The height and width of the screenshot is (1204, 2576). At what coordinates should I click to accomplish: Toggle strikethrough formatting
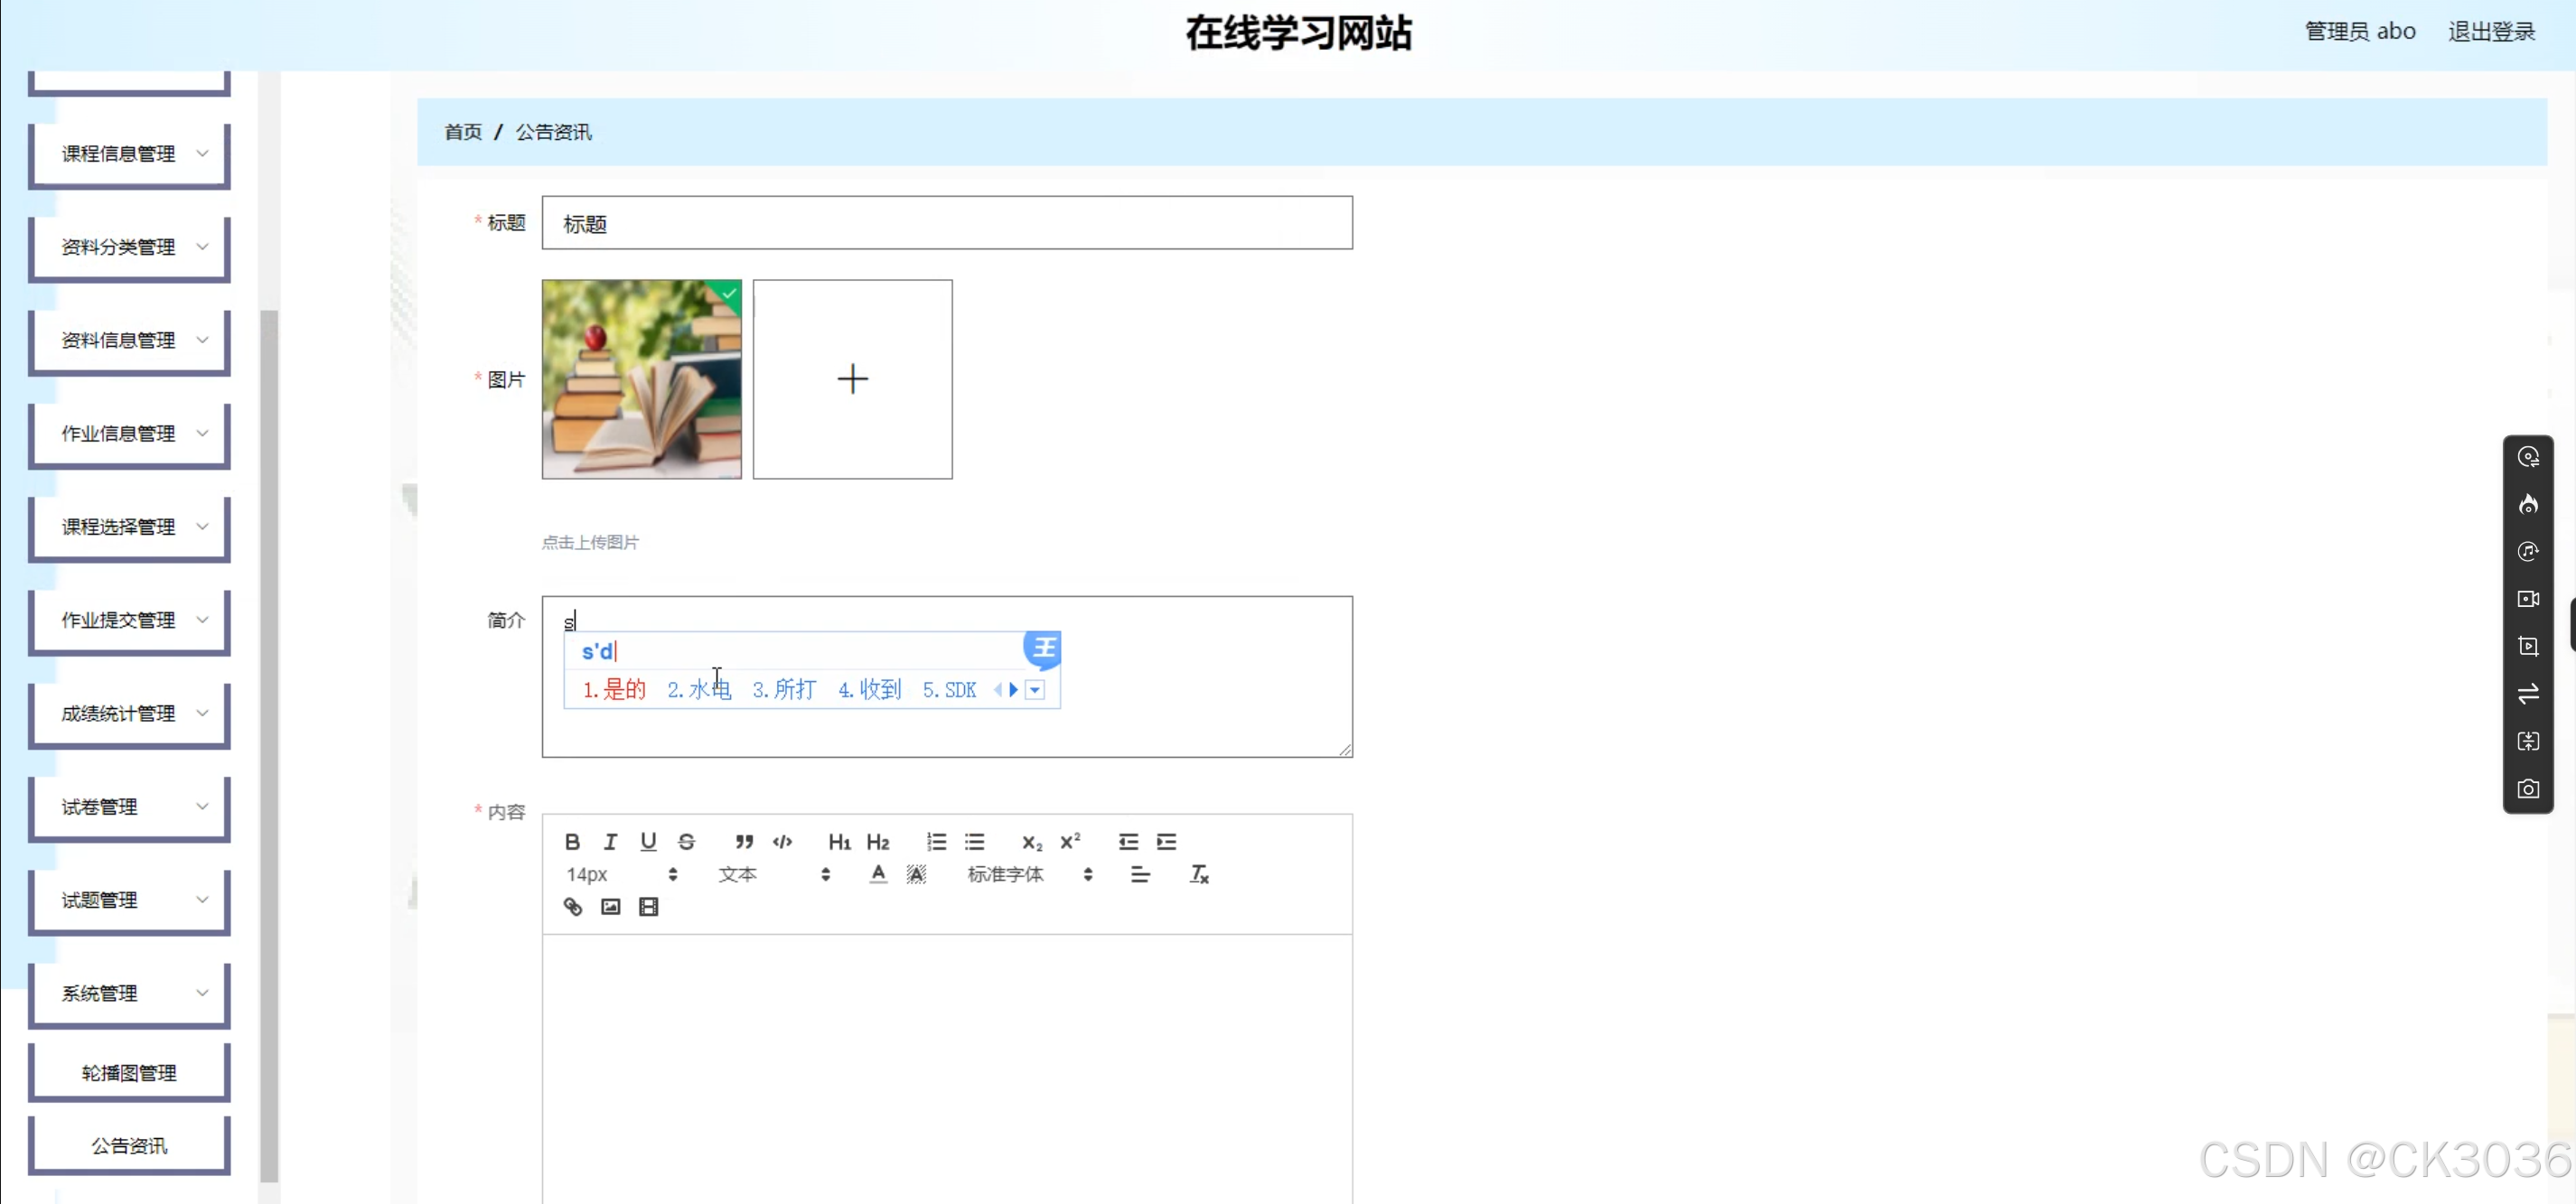[686, 842]
